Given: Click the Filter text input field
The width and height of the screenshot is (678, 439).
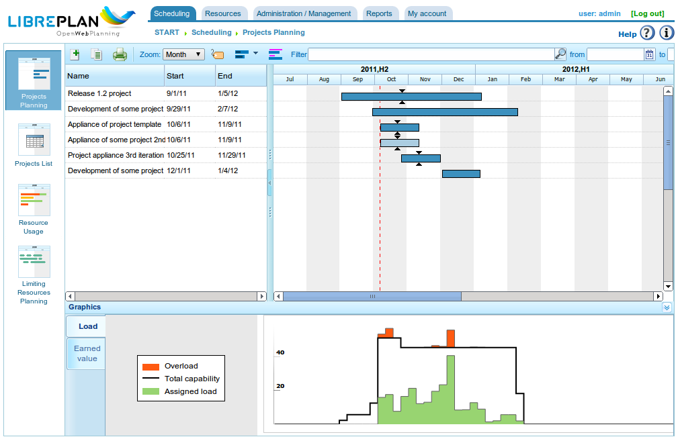Looking at the screenshot, I should click(x=431, y=54).
